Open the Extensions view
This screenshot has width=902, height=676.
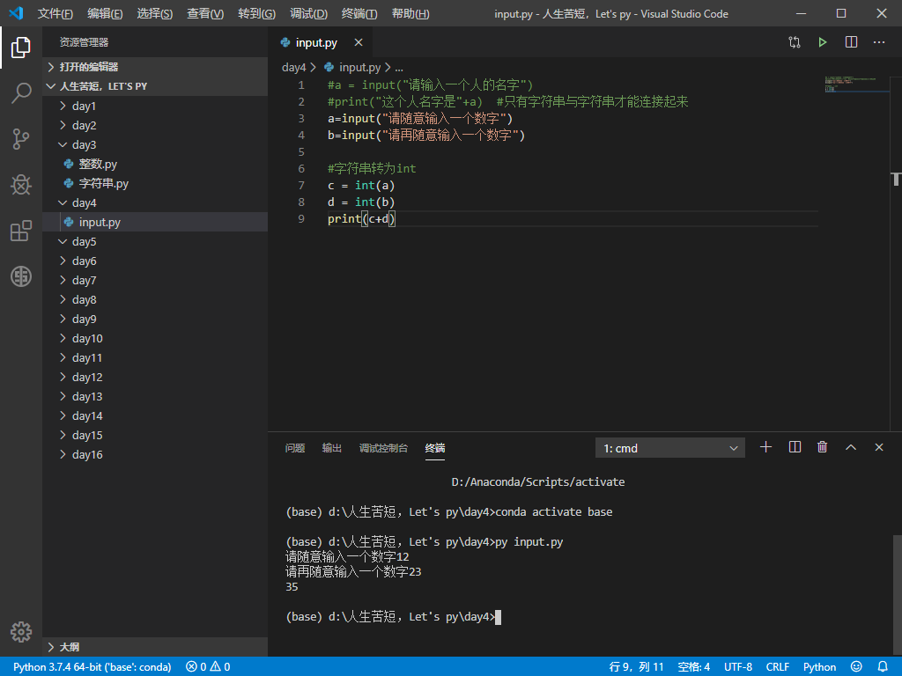(x=21, y=231)
